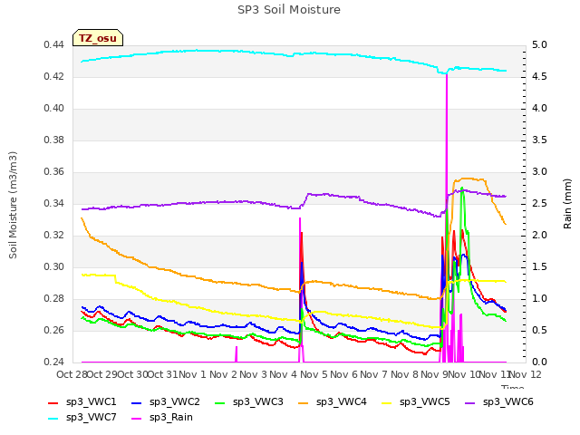Click the sp3_VWC6 purple legend swatch
580x435 pixels.
pos(469,402)
